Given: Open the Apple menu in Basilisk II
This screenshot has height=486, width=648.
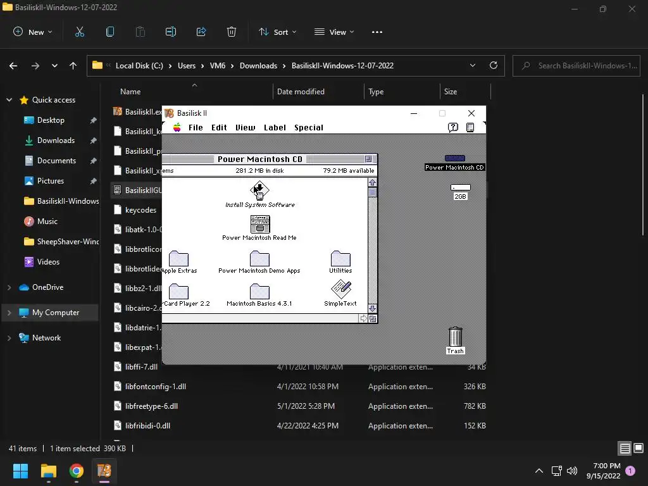Looking at the screenshot, I should click(177, 127).
